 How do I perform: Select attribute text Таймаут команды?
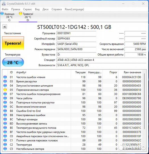(27, 119)
